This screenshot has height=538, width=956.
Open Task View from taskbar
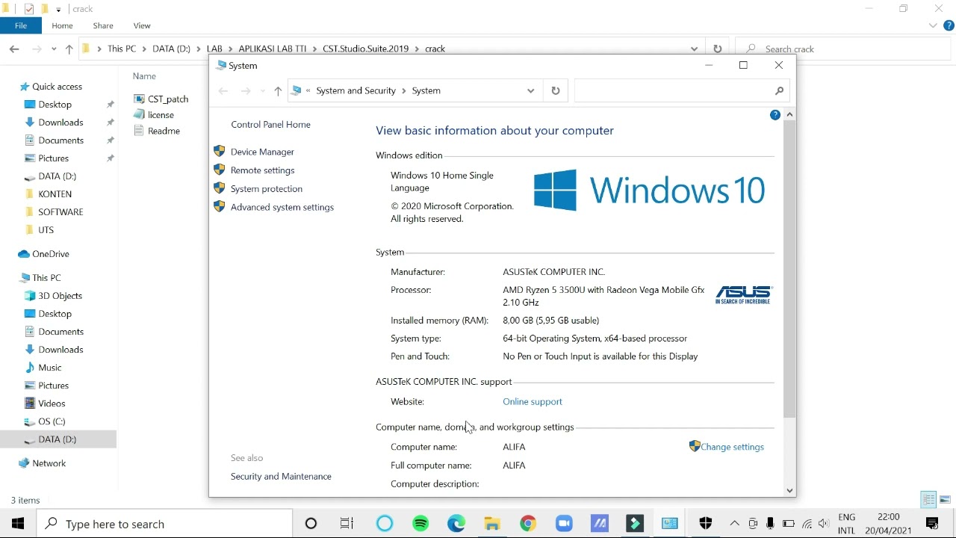tap(347, 524)
